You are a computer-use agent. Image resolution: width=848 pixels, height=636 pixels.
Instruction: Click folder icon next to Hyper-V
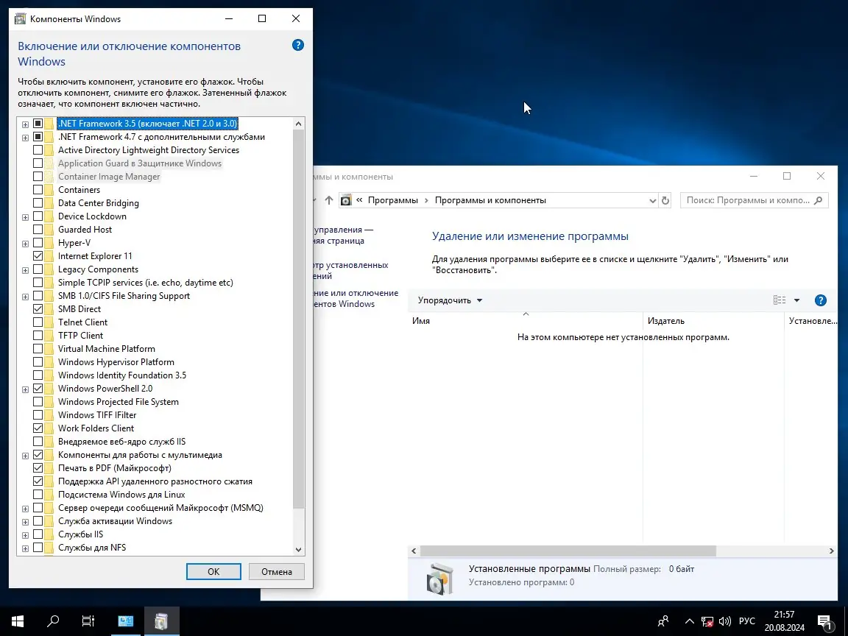pos(49,243)
